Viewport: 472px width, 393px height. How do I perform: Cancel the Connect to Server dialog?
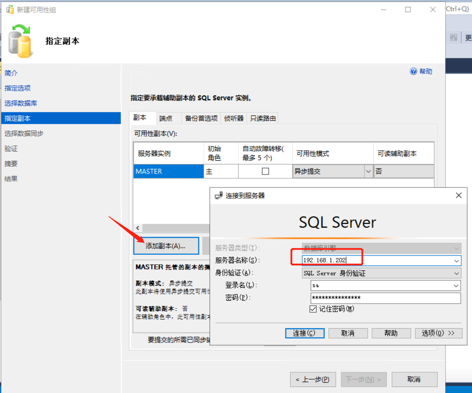pos(348,333)
